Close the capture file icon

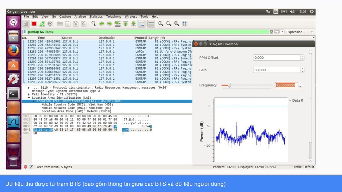76,24
